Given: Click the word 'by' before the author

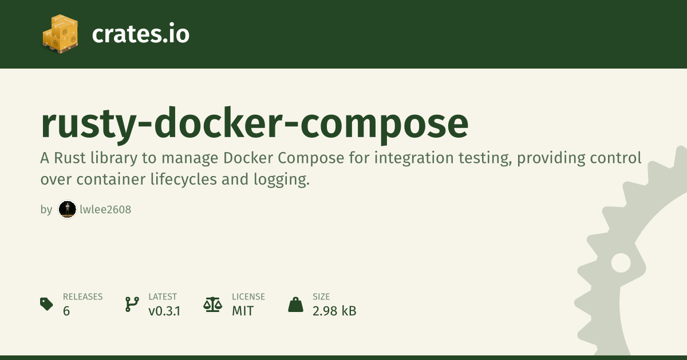Looking at the screenshot, I should click(x=46, y=210).
